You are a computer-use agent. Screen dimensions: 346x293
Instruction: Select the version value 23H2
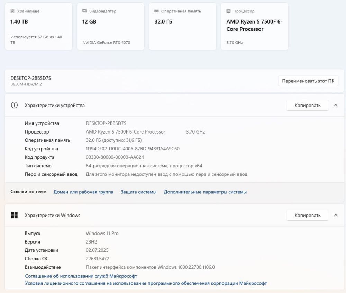[91, 242]
